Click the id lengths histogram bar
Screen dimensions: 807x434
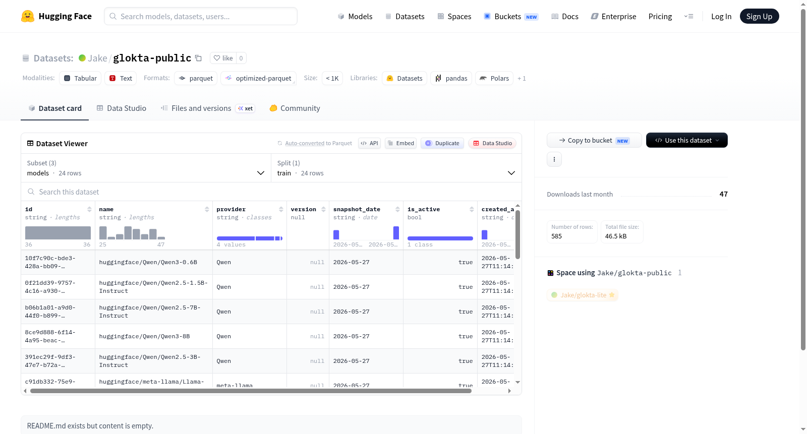click(x=58, y=233)
